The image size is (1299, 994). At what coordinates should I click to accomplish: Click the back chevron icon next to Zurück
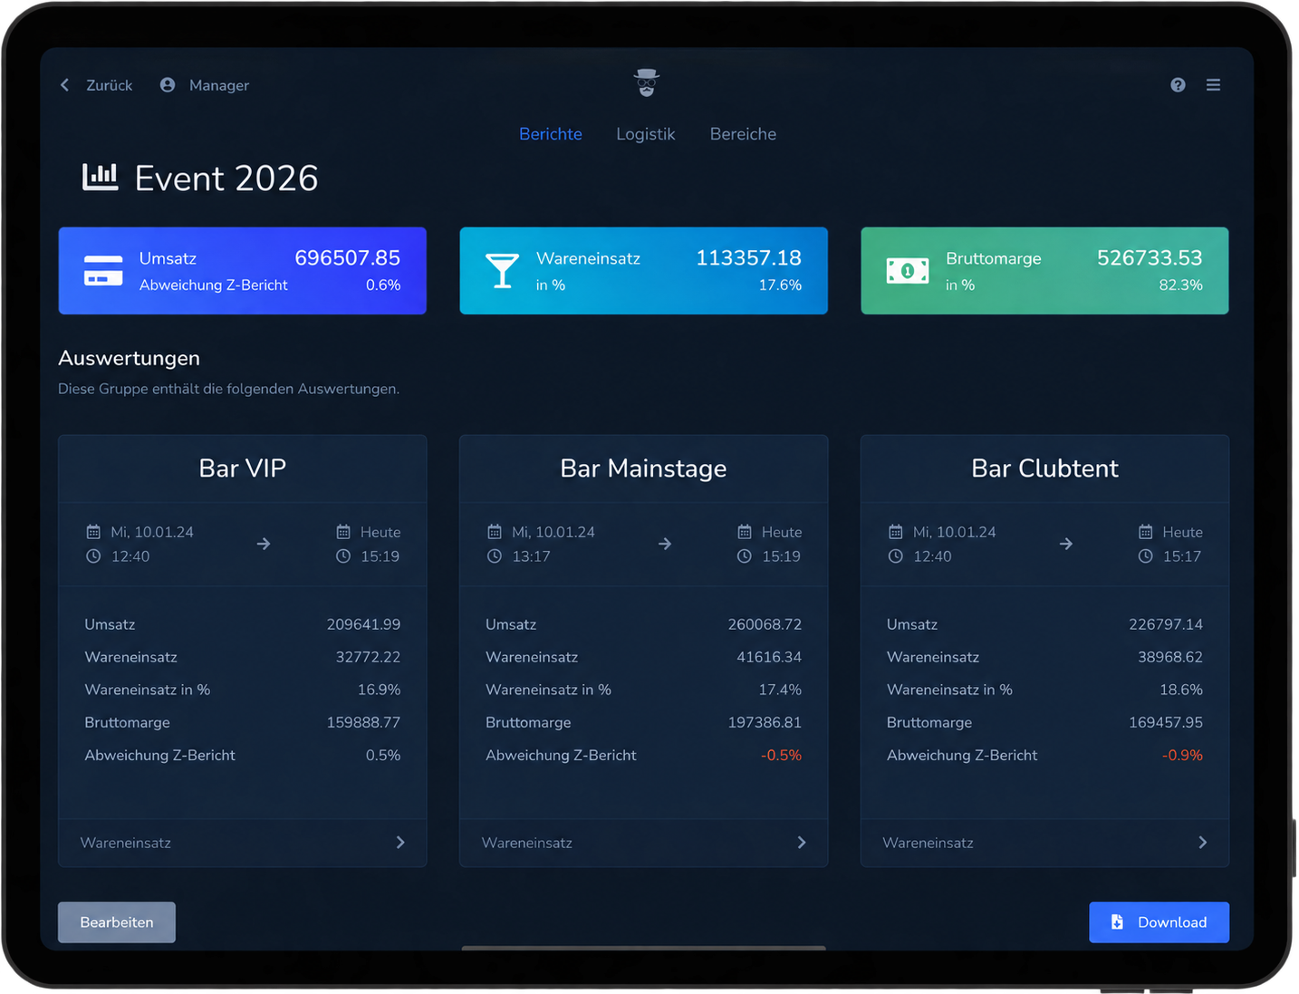click(64, 85)
